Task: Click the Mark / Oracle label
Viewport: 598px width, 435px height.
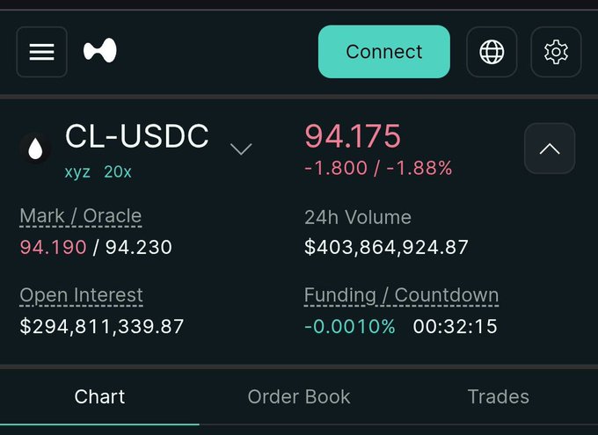Action: click(x=80, y=215)
